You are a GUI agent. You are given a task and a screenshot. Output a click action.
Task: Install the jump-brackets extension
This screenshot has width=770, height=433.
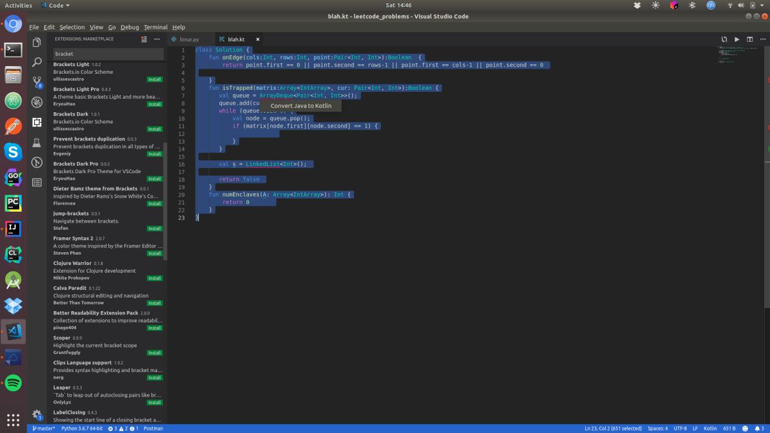click(x=155, y=228)
